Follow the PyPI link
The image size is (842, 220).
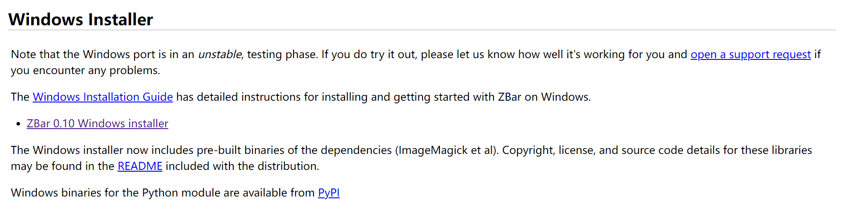coord(329,193)
